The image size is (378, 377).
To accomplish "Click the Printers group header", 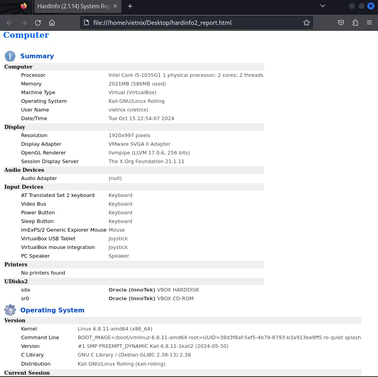I will point(134,264).
